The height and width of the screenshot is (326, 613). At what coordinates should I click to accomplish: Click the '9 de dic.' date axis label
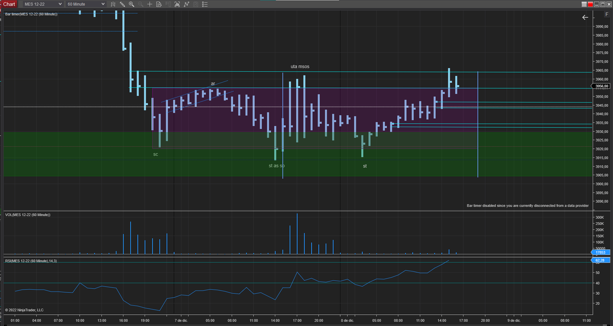[513, 320]
